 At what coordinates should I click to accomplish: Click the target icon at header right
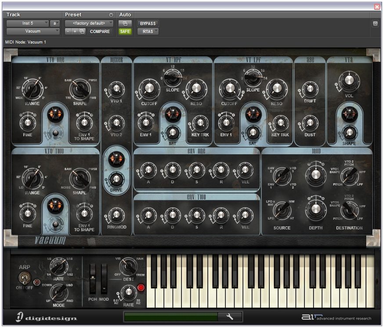pyautogui.click(x=376, y=23)
